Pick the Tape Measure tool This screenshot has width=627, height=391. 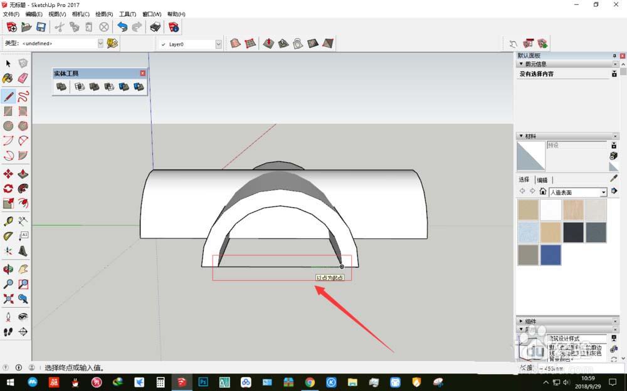pyautogui.click(x=8, y=221)
